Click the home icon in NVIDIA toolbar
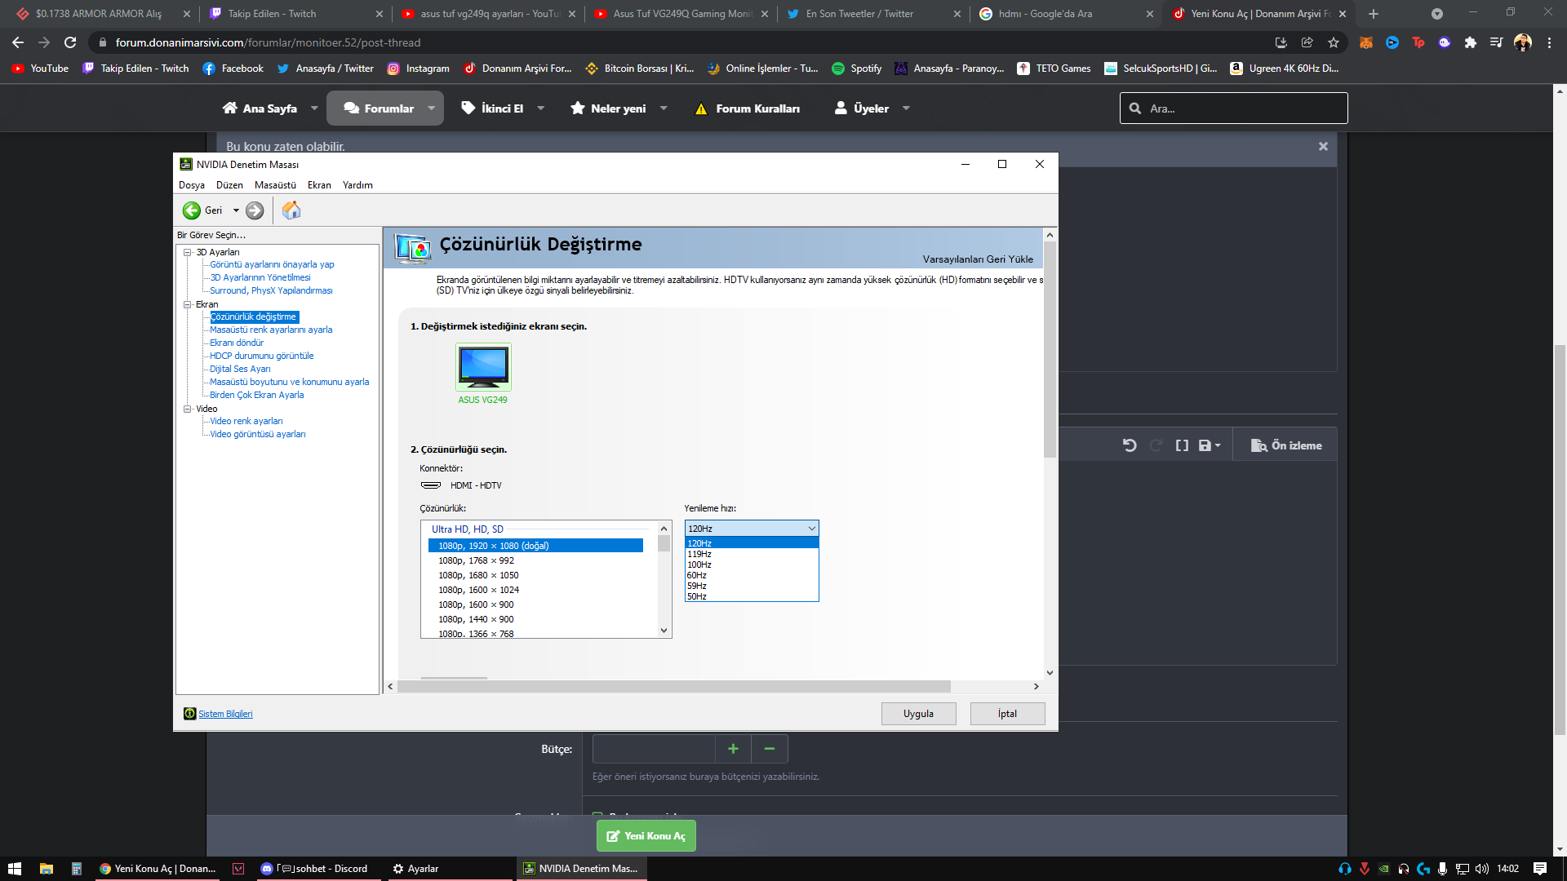Screen dimensions: 1567x881 point(291,210)
